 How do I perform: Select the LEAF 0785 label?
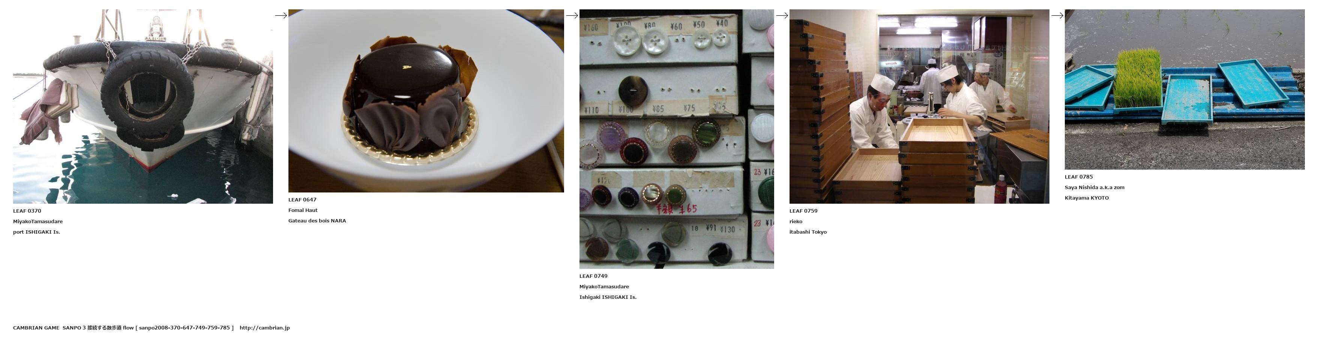click(x=1079, y=177)
